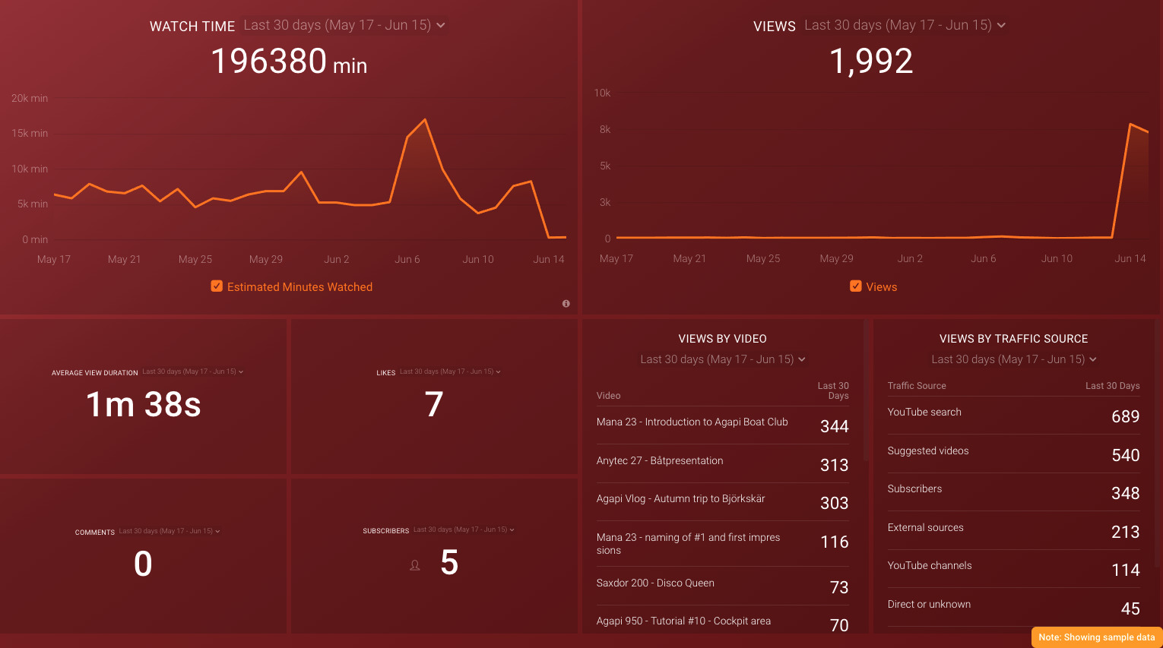The width and height of the screenshot is (1163, 648).
Task: Select the video Anytec 27 - Båtpresentation
Action: tap(660, 460)
